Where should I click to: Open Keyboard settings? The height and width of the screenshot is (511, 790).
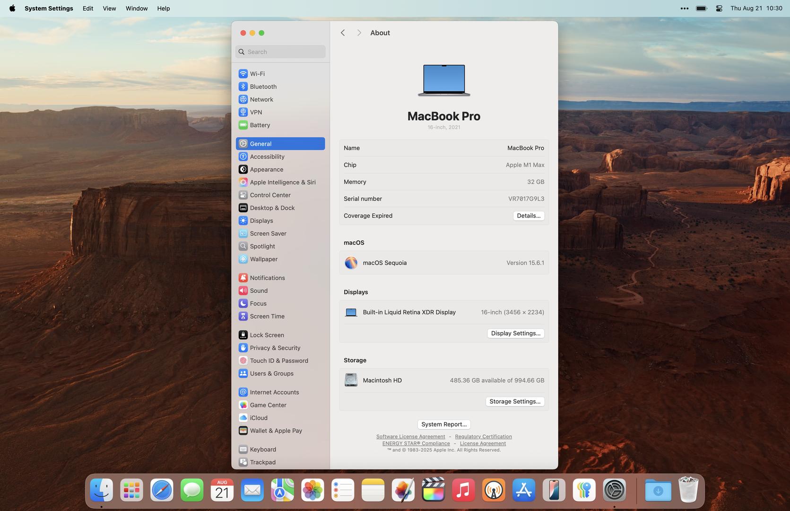tap(280, 449)
